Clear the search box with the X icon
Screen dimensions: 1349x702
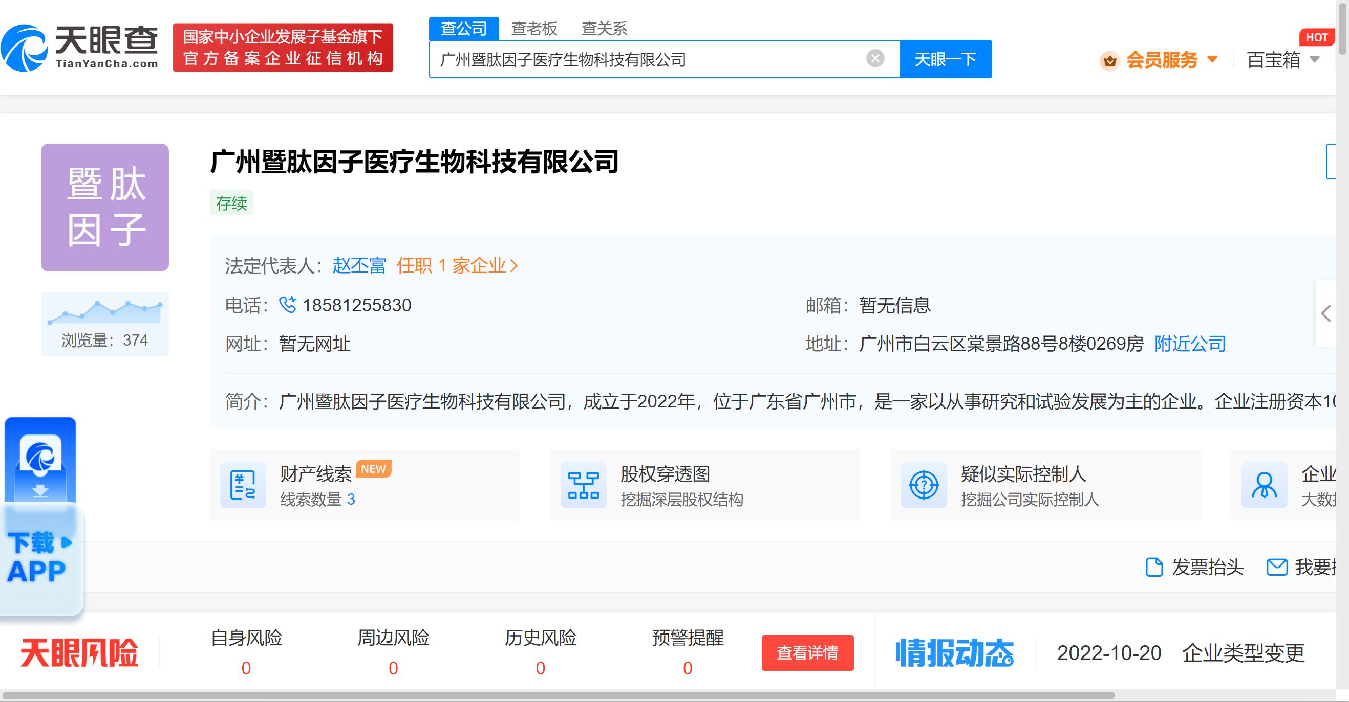pos(875,58)
